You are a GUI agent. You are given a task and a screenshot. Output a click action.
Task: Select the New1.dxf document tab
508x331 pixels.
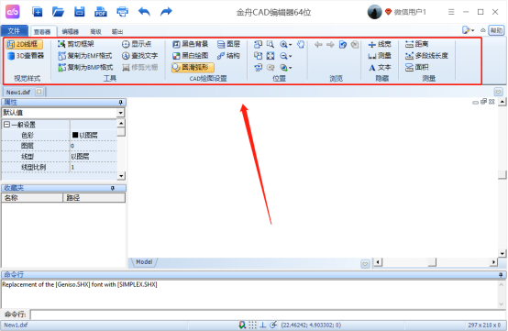point(18,92)
